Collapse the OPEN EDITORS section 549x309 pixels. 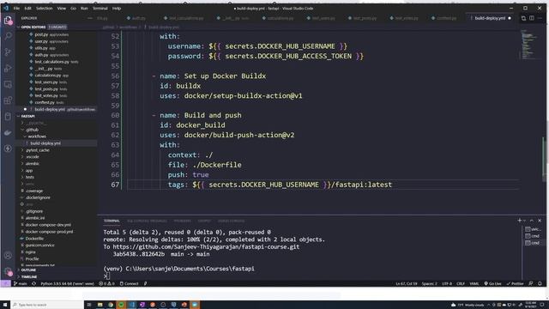[x=33, y=27]
